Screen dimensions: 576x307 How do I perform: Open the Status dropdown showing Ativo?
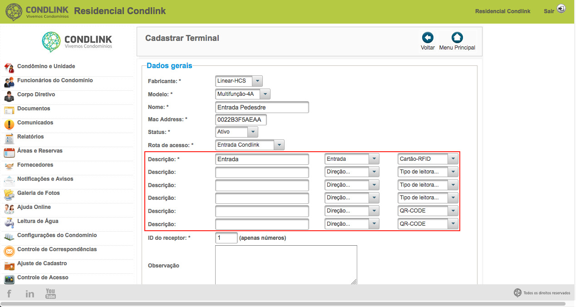click(236, 132)
